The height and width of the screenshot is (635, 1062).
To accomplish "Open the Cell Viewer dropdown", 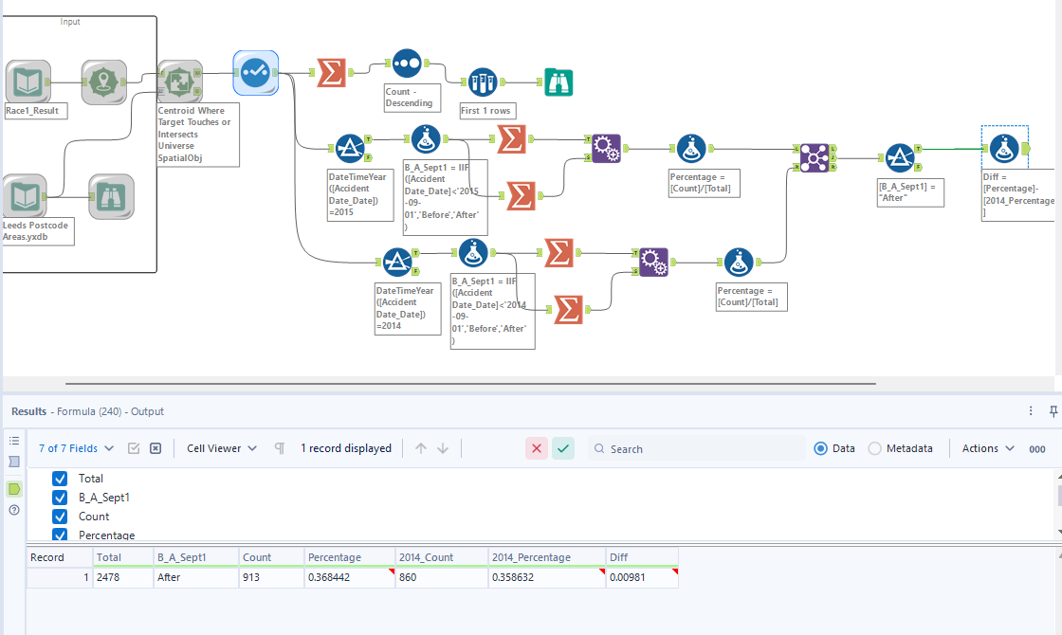I will (220, 447).
